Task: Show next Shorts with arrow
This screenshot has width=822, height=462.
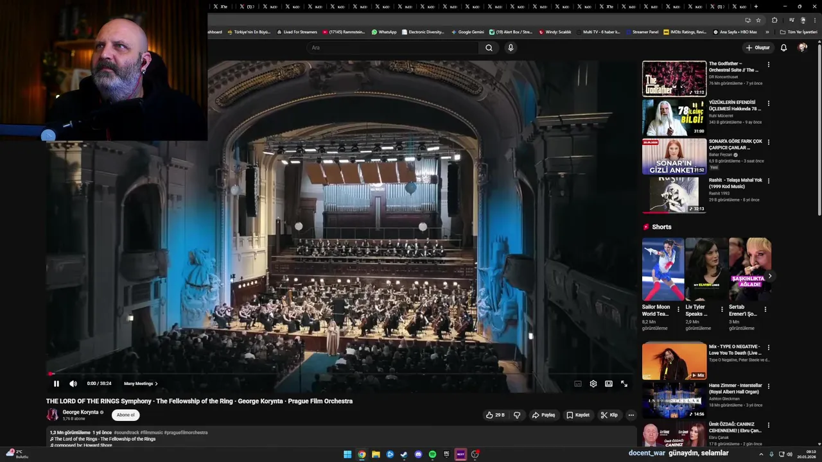Action: pyautogui.click(x=769, y=276)
